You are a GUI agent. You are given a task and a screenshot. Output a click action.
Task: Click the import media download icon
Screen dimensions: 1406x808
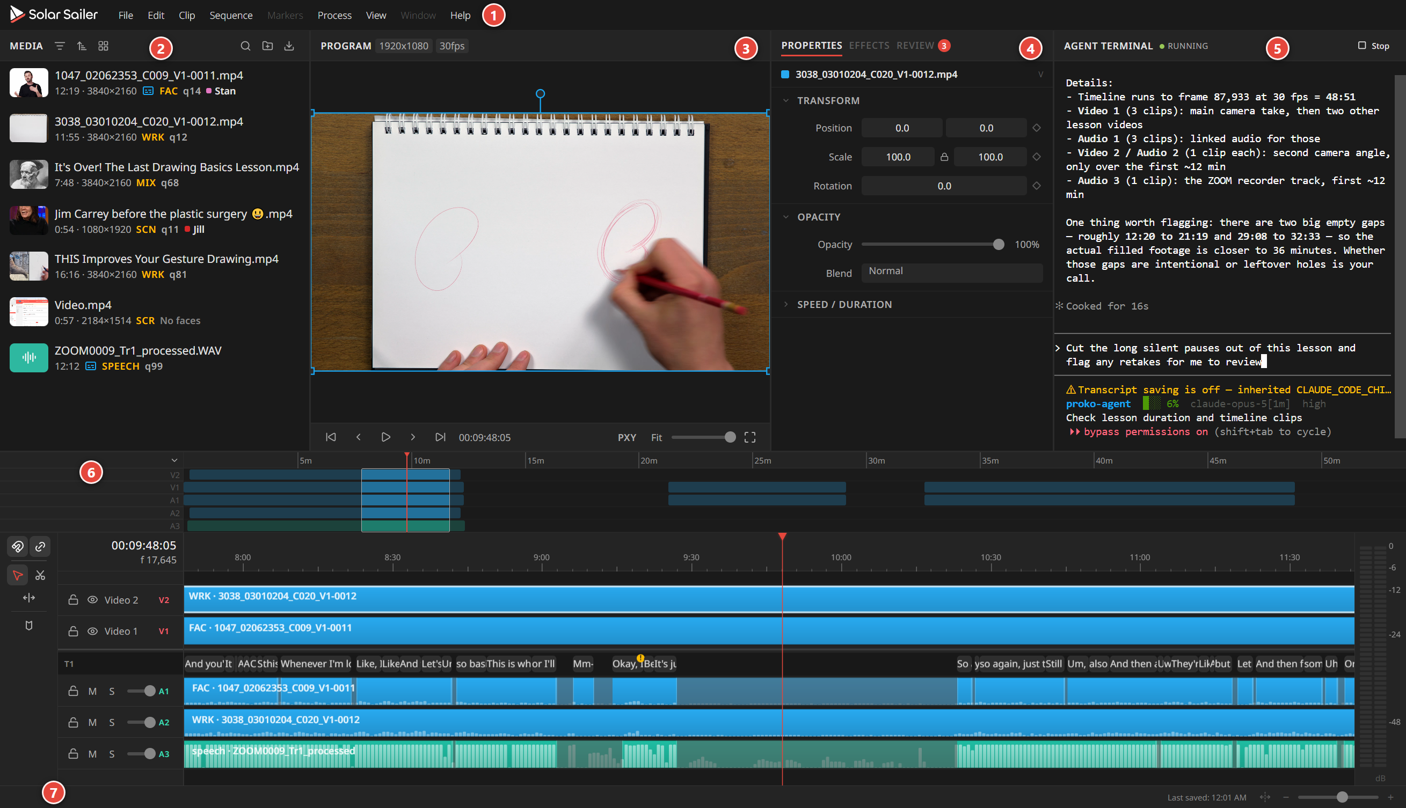[289, 46]
